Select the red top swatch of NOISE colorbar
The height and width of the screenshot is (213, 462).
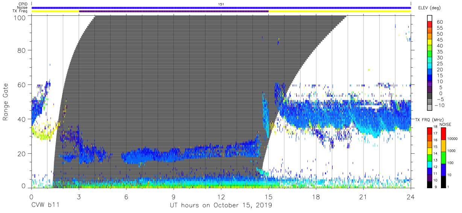[443, 133]
